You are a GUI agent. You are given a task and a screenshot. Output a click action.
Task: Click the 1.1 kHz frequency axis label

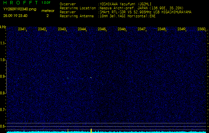pos(3,43)
